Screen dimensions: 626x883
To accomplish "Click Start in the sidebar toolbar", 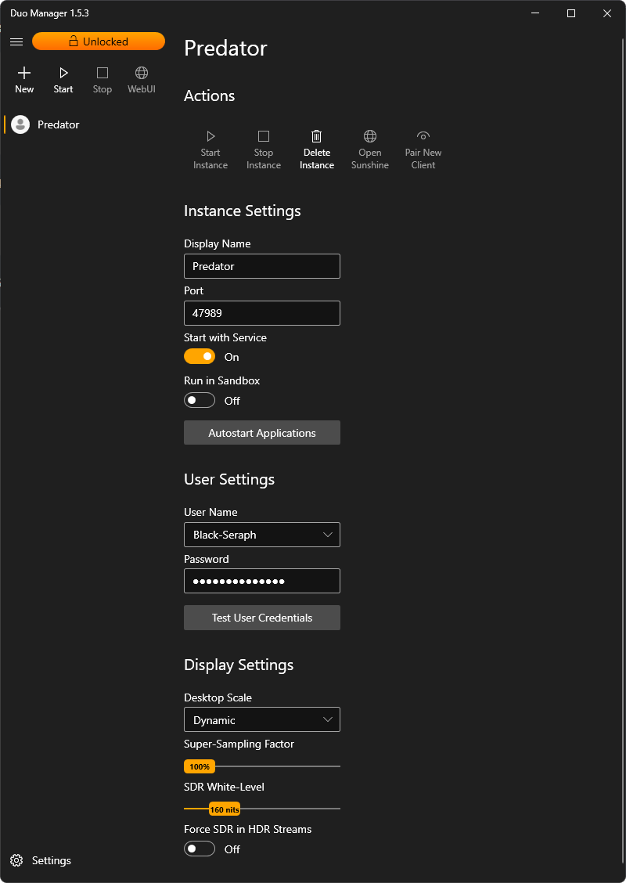I will click(x=63, y=80).
